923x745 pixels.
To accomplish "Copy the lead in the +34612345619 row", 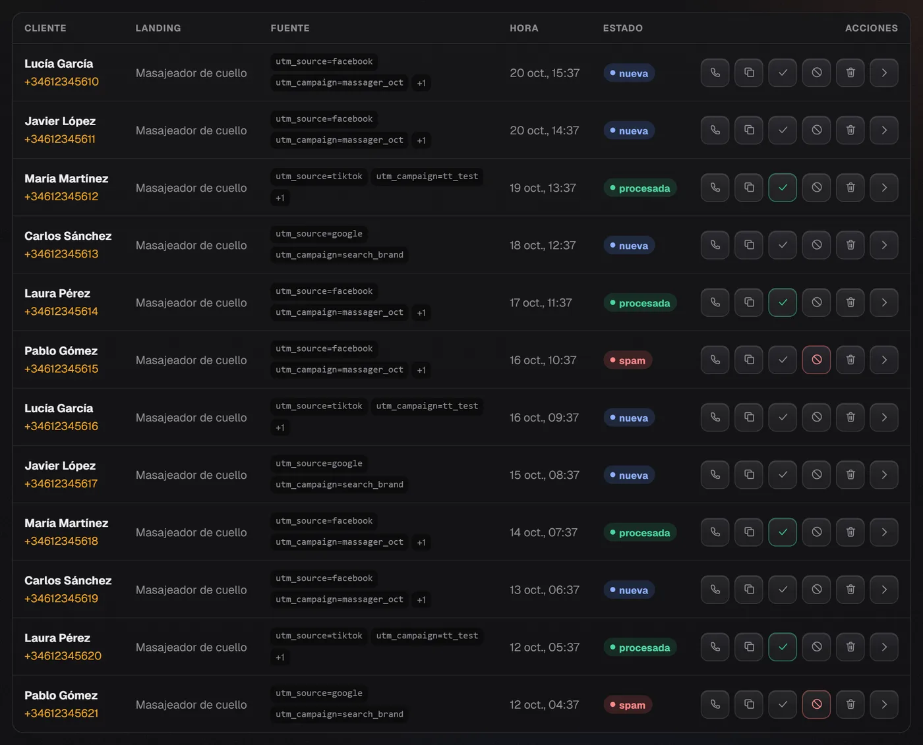I will pyautogui.click(x=749, y=590).
